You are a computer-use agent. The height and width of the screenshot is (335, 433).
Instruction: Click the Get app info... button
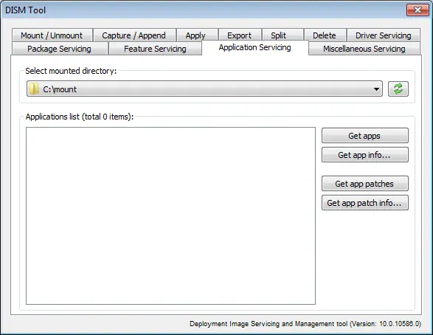coord(365,155)
